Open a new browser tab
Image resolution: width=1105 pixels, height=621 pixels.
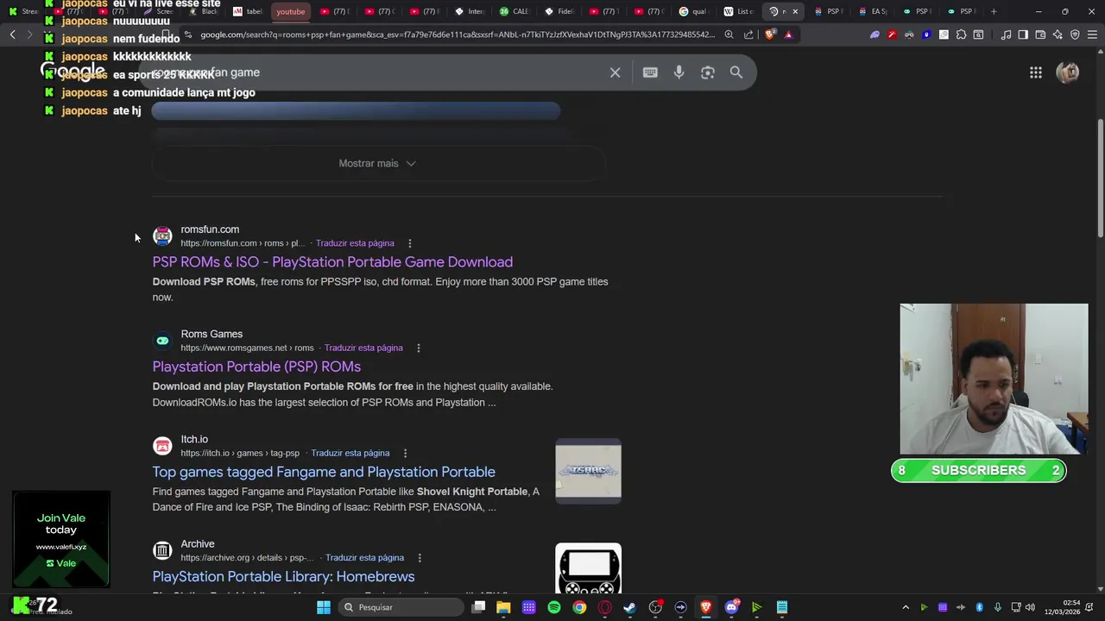pos(994,11)
